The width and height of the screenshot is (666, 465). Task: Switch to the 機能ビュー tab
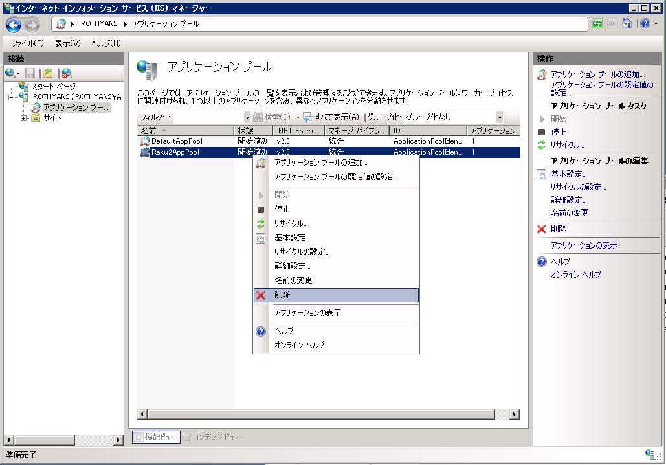[x=156, y=437]
